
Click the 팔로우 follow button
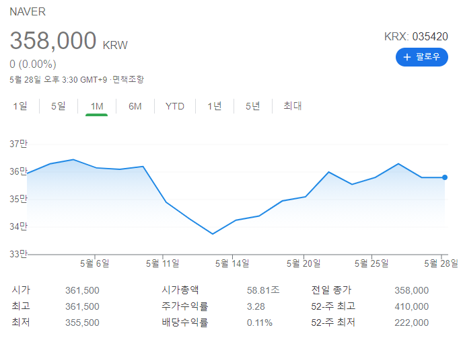coord(421,57)
